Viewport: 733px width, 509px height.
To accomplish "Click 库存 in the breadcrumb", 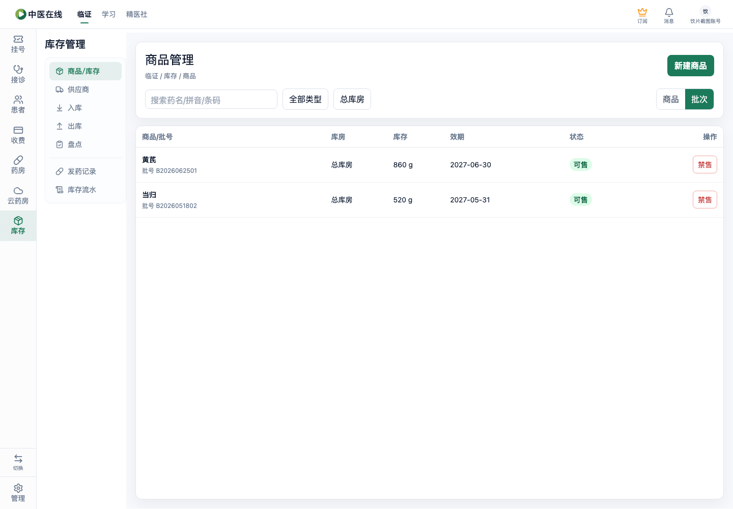I will coord(171,76).
